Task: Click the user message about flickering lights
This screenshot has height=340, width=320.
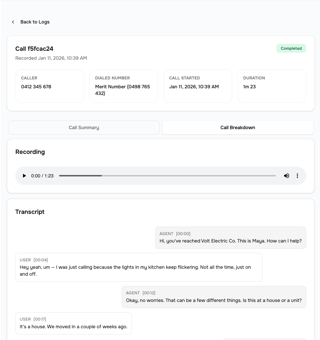Action: click(139, 267)
